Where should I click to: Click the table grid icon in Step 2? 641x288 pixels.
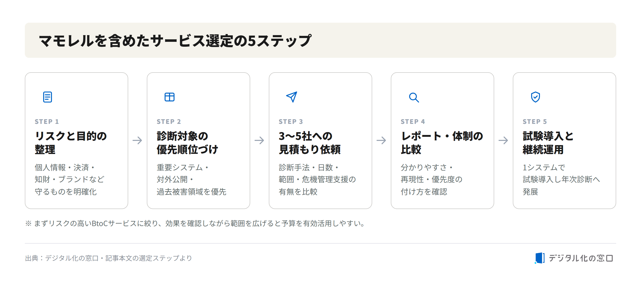170,97
